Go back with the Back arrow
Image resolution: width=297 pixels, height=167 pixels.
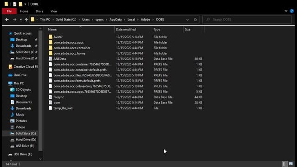[x=7, y=19]
